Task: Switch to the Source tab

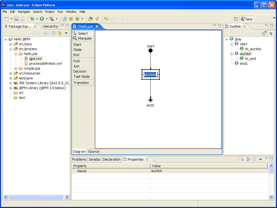Action: tap(93, 152)
